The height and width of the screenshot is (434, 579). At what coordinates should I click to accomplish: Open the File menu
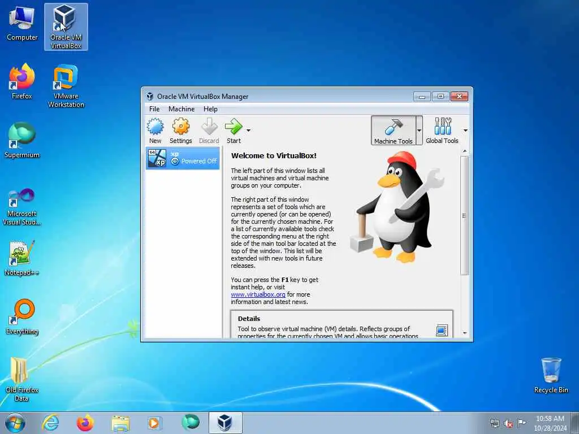click(x=154, y=109)
